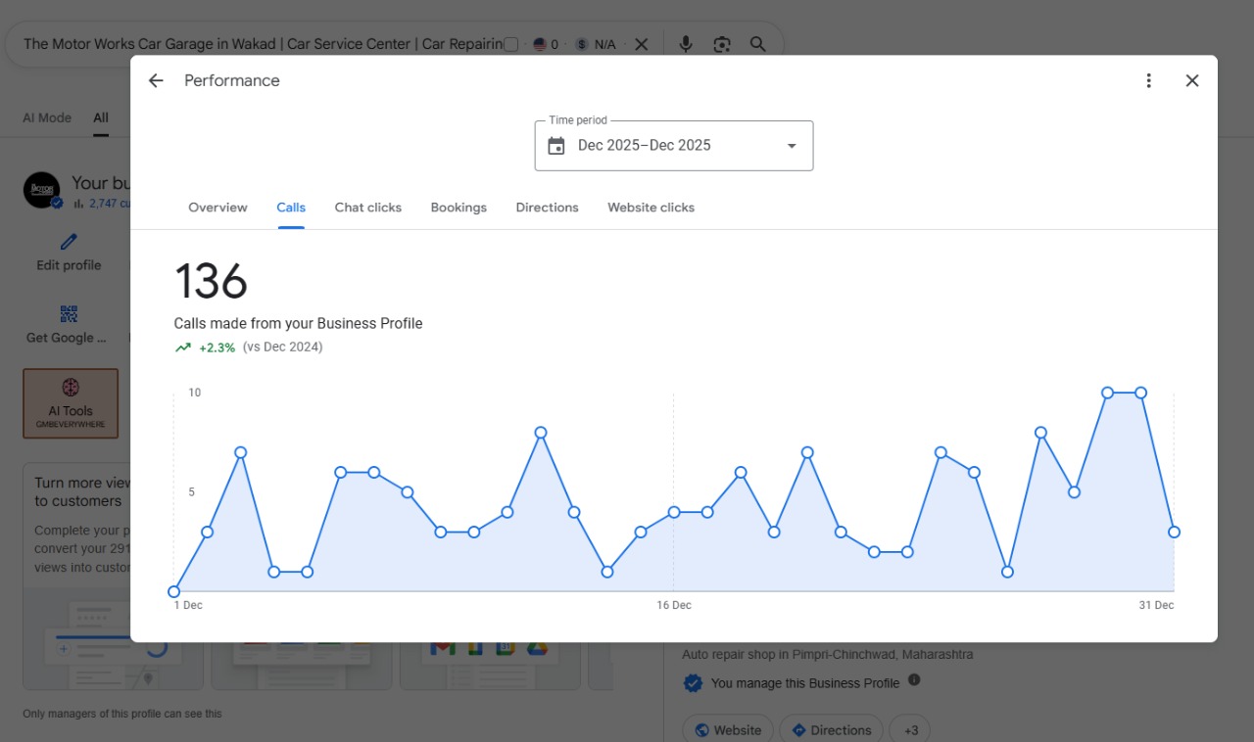
Task: Click the voice search microphone icon
Action: (686, 44)
